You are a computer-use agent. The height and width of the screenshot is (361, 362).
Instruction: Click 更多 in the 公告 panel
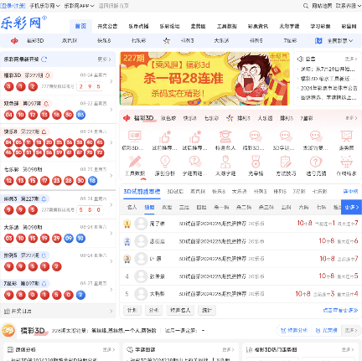(351, 59)
